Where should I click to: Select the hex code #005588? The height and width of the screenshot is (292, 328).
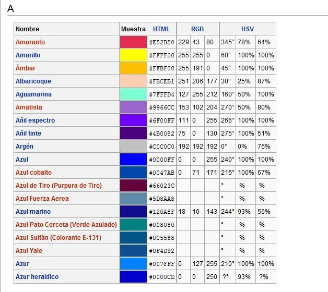click(161, 238)
